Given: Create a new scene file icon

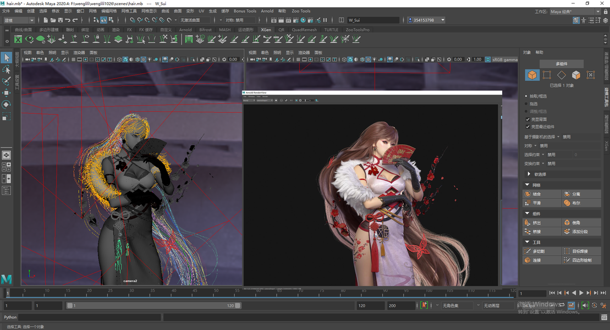Looking at the screenshot, I should [46, 20].
